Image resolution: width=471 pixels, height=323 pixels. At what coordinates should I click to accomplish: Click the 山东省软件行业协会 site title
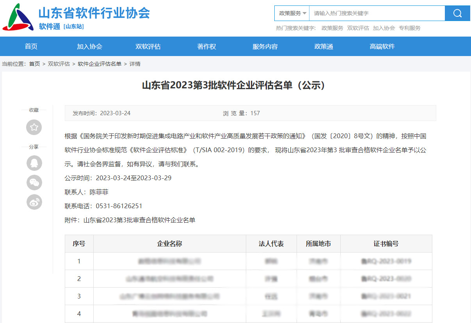[94, 13]
